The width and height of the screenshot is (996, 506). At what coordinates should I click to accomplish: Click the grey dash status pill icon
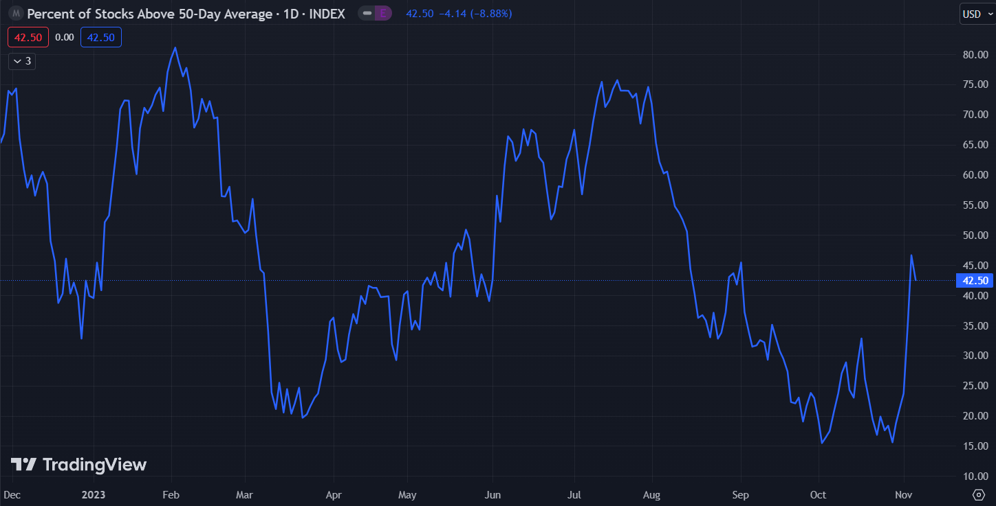367,14
